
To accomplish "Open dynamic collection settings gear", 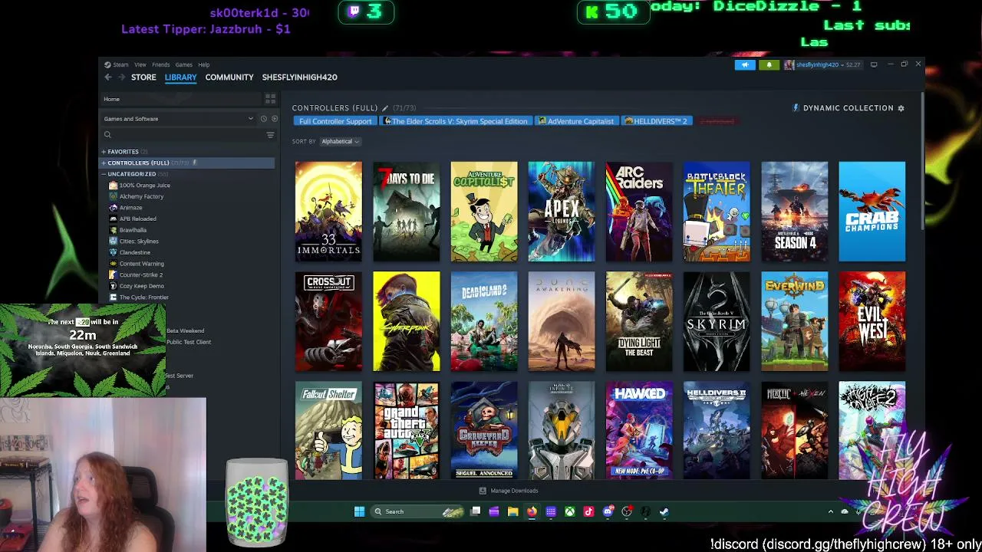I will point(901,108).
